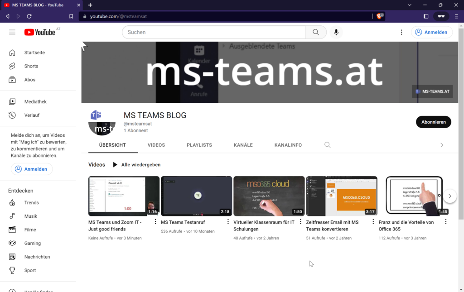Click the MS TEAMS BLOG channel avatar
Screen dimensions: 464x292
[102, 122]
